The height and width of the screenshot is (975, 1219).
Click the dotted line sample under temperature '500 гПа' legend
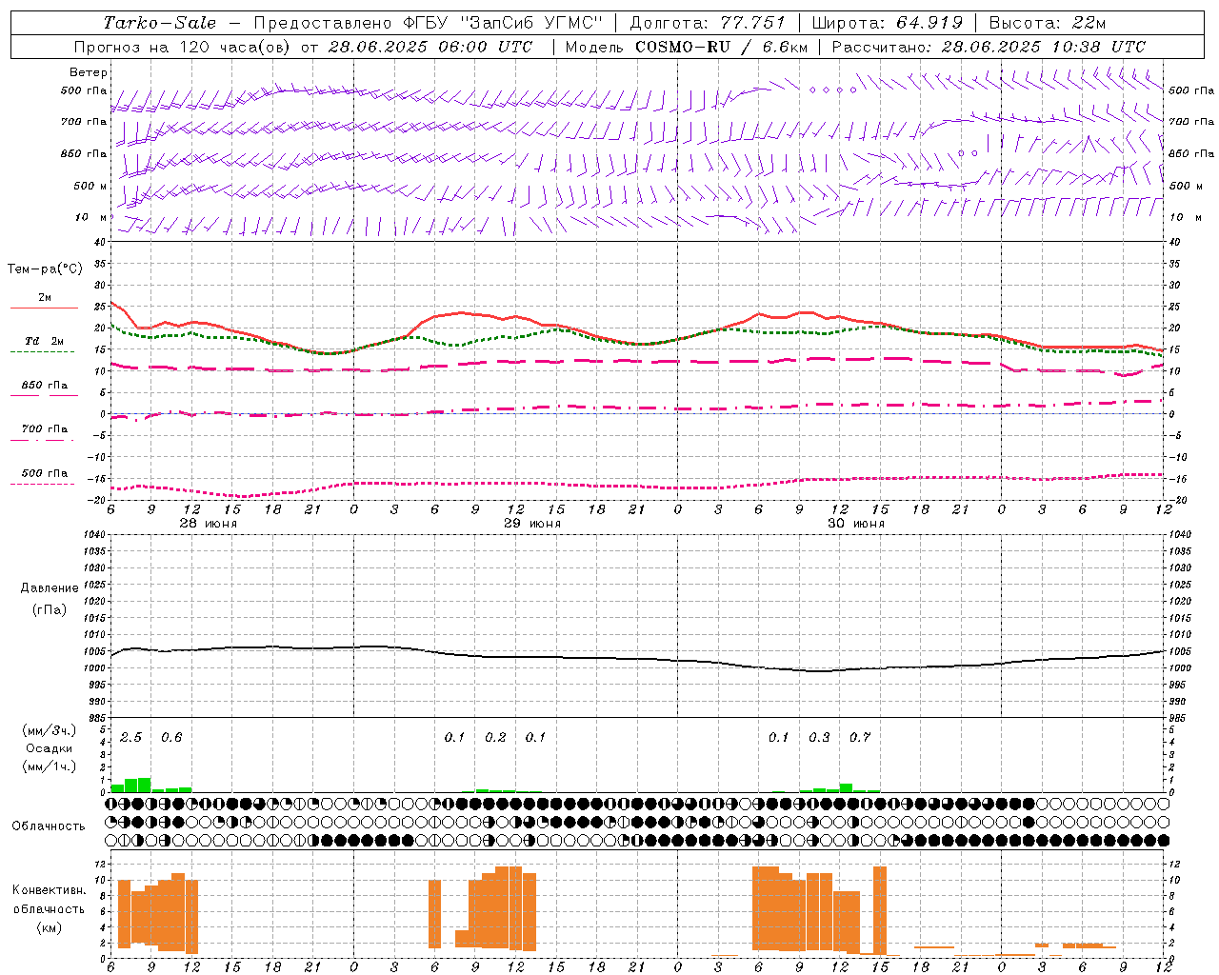point(43,484)
